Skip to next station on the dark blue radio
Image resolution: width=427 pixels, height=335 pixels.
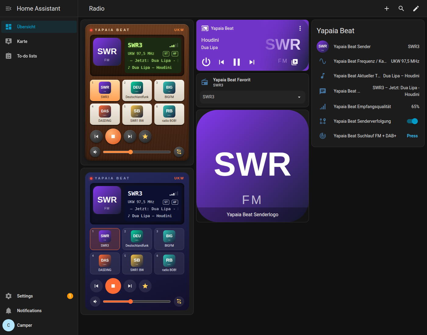(130, 286)
